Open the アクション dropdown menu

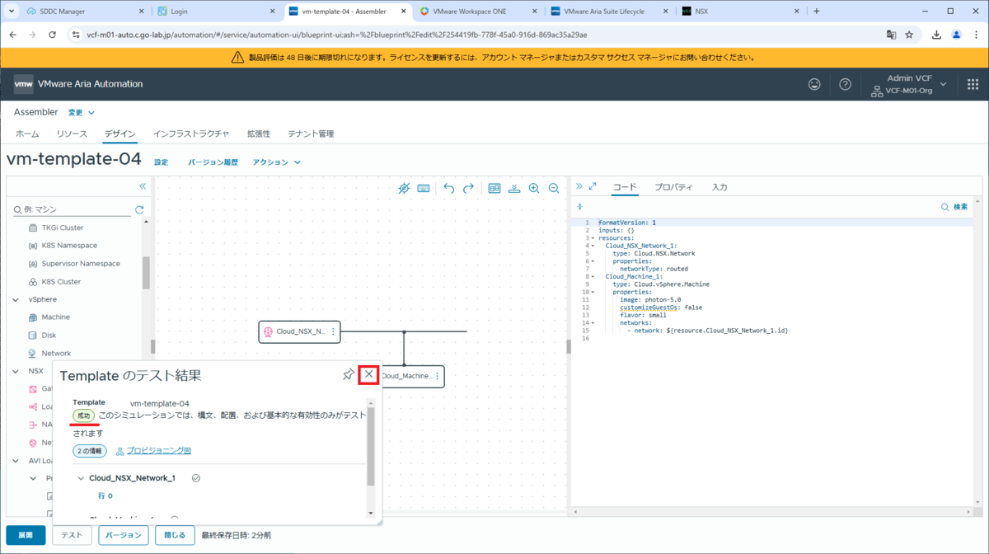tap(276, 162)
